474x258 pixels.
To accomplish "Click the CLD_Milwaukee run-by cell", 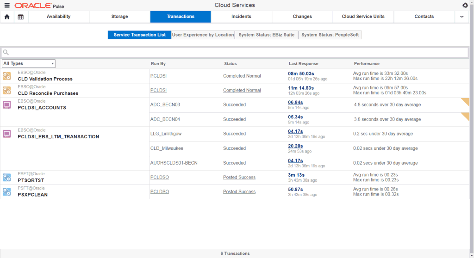I will [x=167, y=148].
